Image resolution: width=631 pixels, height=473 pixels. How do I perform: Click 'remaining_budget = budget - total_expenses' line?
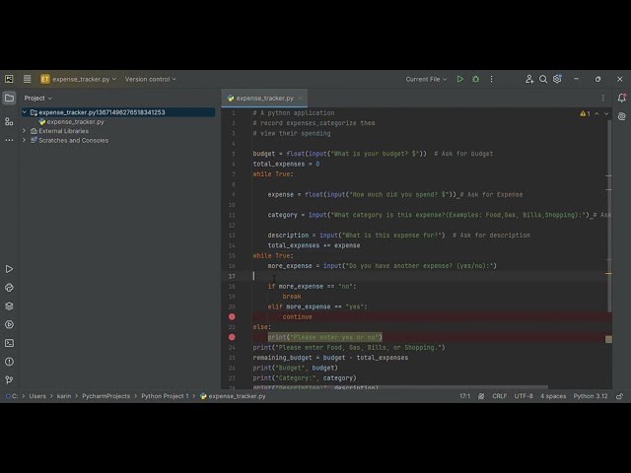330,358
